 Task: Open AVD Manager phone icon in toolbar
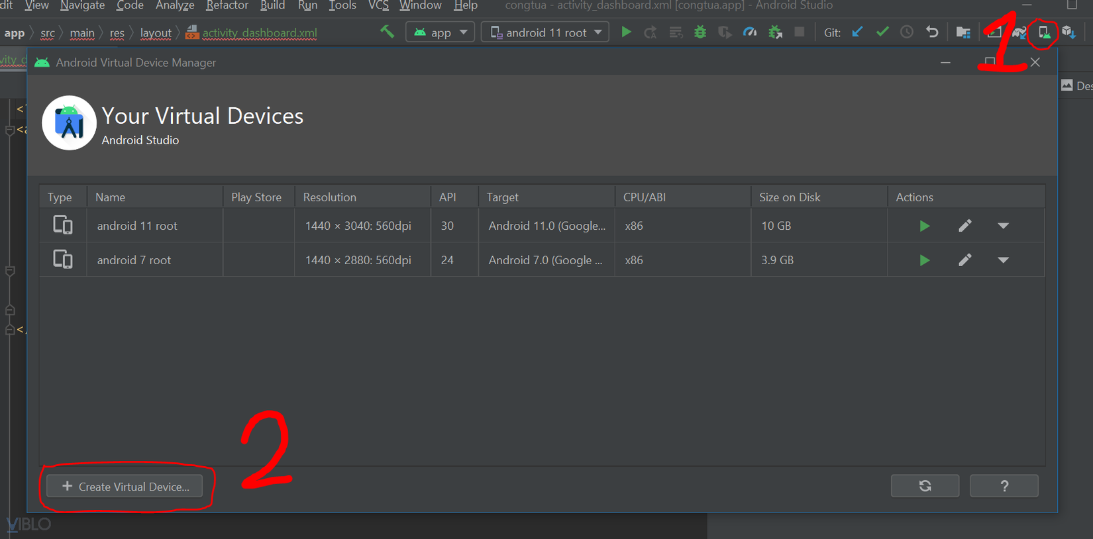(1044, 32)
